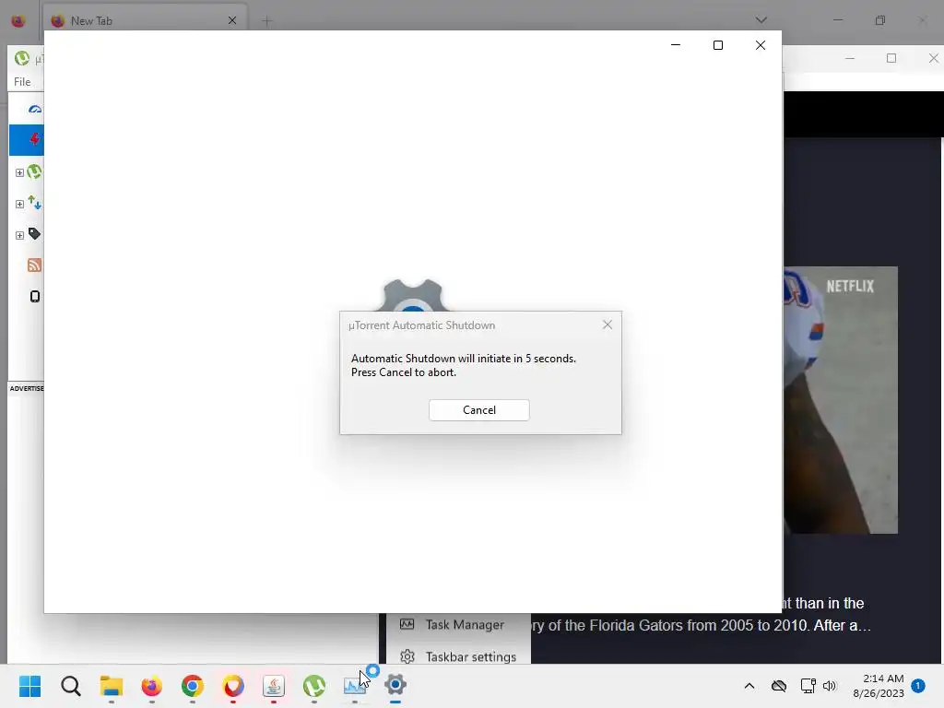Open Task Manager taskbar icon
The width and height of the screenshot is (944, 708).
click(355, 686)
